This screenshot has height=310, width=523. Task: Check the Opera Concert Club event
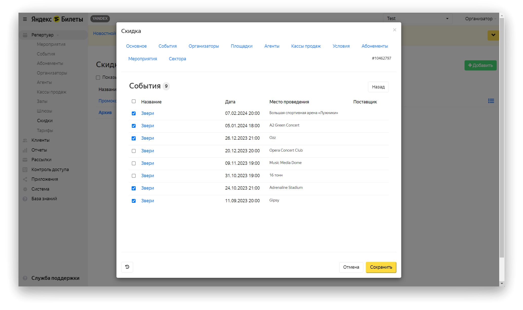click(134, 151)
